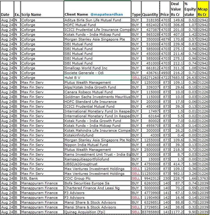Click quantity 9942312 CDC Group cell

[x=151, y=178]
